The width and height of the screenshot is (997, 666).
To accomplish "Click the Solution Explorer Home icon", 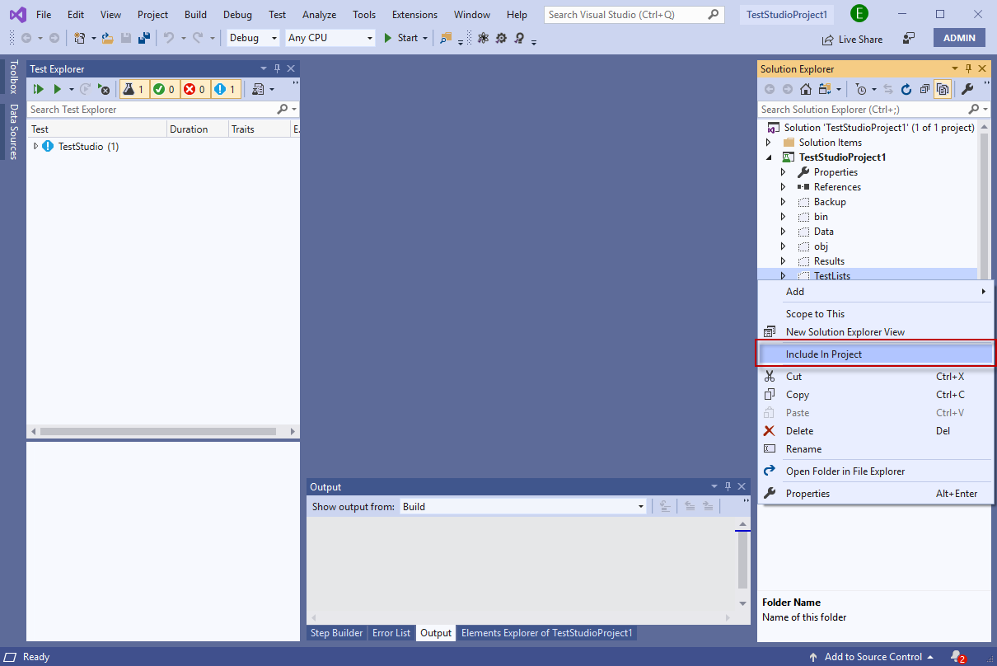I will click(x=806, y=89).
